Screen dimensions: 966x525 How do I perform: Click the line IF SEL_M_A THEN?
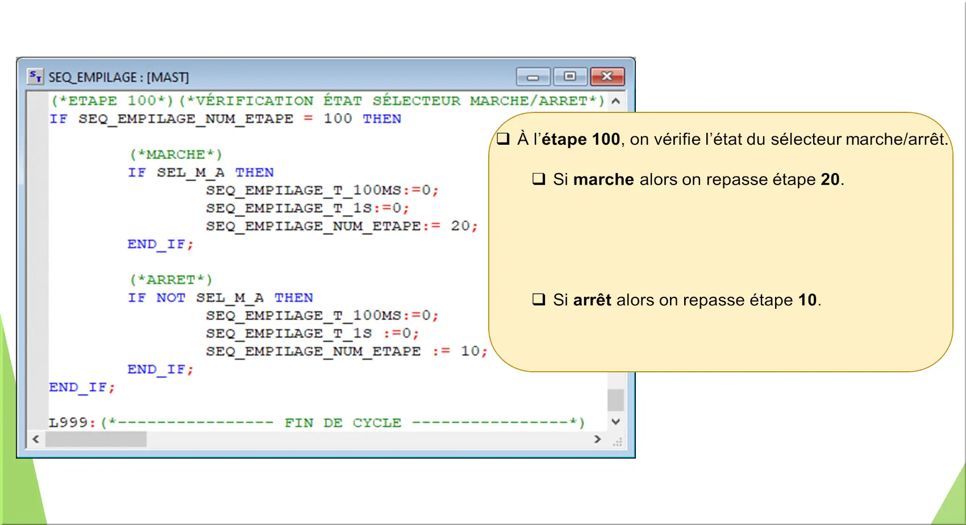(201, 173)
